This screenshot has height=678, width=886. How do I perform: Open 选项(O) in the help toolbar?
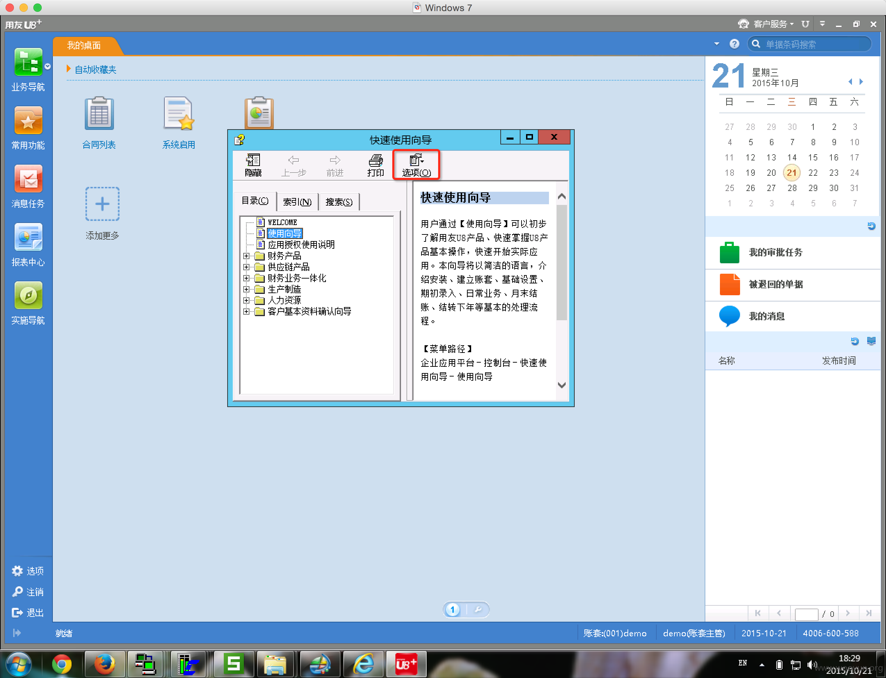click(x=416, y=165)
